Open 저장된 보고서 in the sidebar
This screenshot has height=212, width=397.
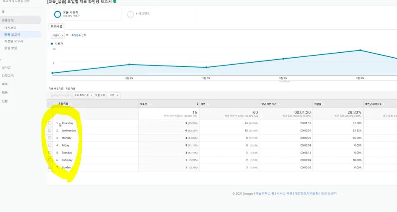pyautogui.click(x=14, y=41)
